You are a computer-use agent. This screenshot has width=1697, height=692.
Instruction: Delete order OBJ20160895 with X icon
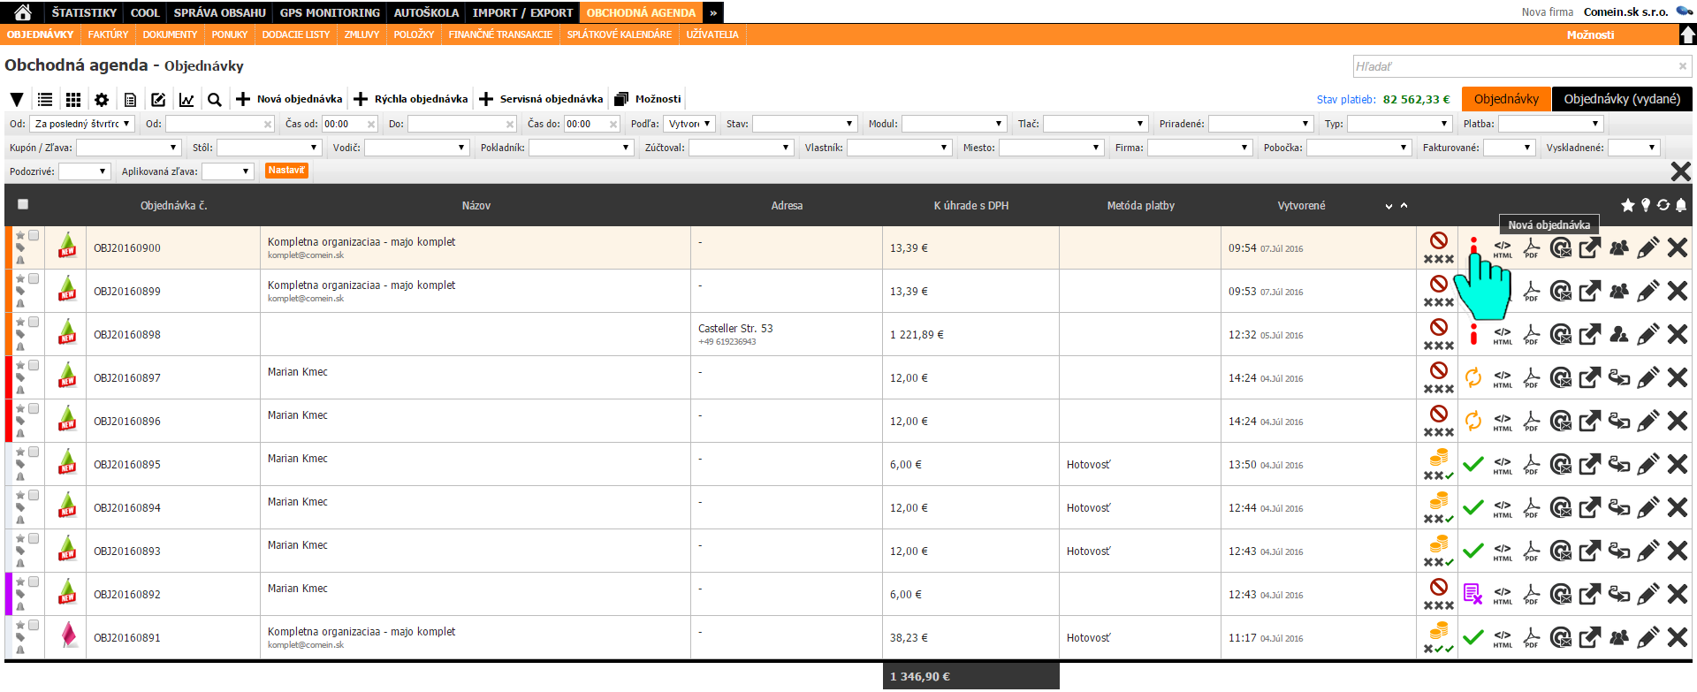[x=1677, y=465]
